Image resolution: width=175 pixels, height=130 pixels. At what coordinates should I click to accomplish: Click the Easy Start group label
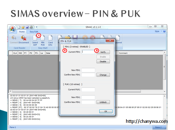(x=43, y=48)
